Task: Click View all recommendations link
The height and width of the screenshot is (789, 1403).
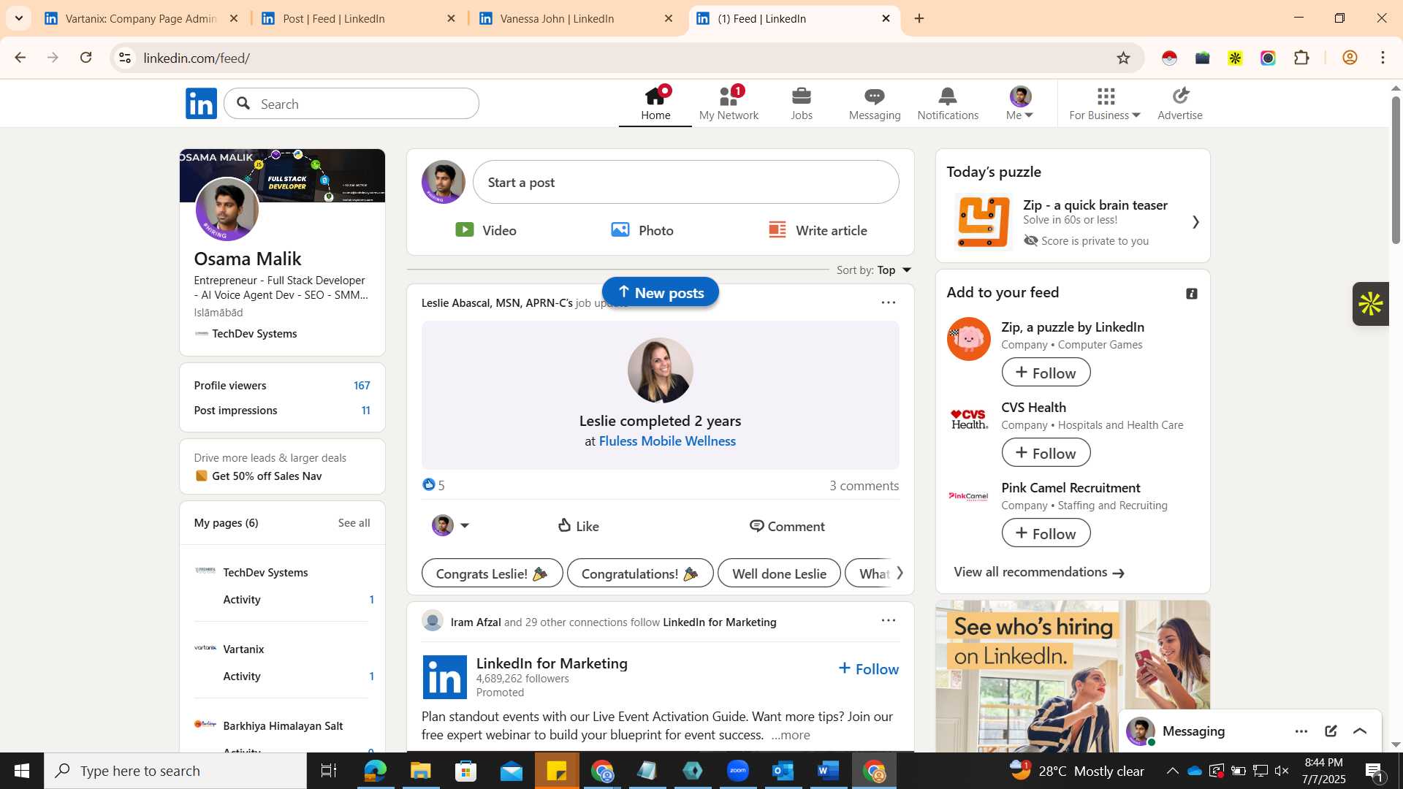Action: (1038, 572)
